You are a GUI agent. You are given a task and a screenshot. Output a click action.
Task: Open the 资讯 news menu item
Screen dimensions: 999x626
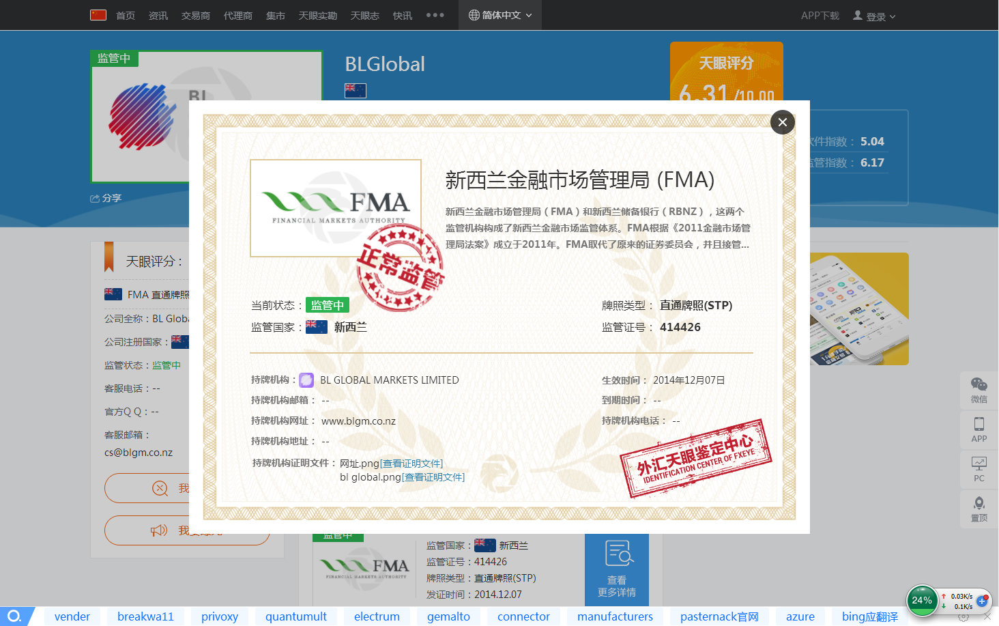point(158,16)
